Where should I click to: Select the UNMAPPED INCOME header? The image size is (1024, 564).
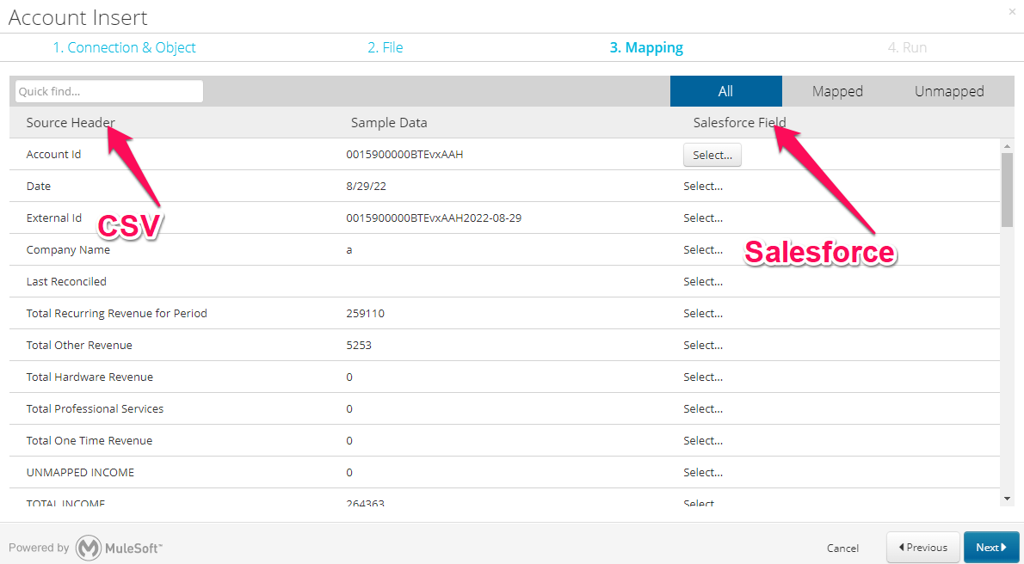coord(80,473)
